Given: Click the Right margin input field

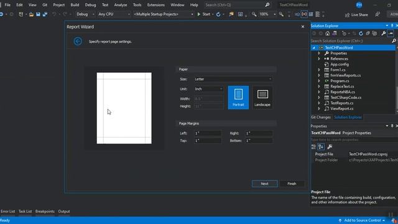Looking at the screenshot, I should tap(259, 133).
